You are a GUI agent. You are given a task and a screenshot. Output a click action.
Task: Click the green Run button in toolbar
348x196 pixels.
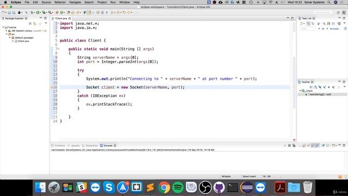(38, 13)
